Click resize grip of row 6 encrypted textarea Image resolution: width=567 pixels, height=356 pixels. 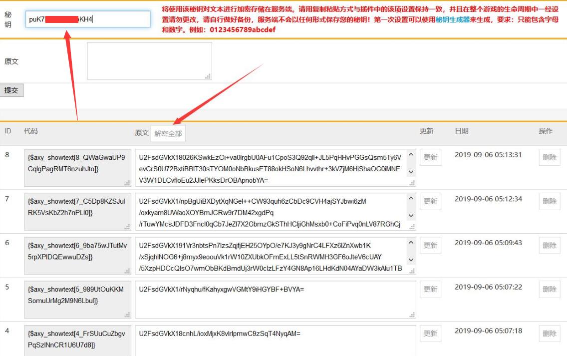(412, 271)
